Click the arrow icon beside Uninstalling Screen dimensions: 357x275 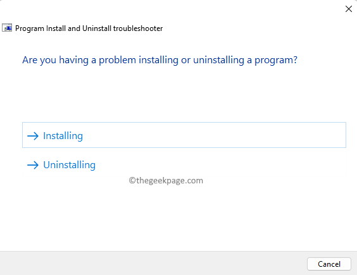[33, 165]
